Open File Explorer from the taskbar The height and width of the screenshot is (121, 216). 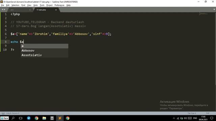(x=44, y=118)
